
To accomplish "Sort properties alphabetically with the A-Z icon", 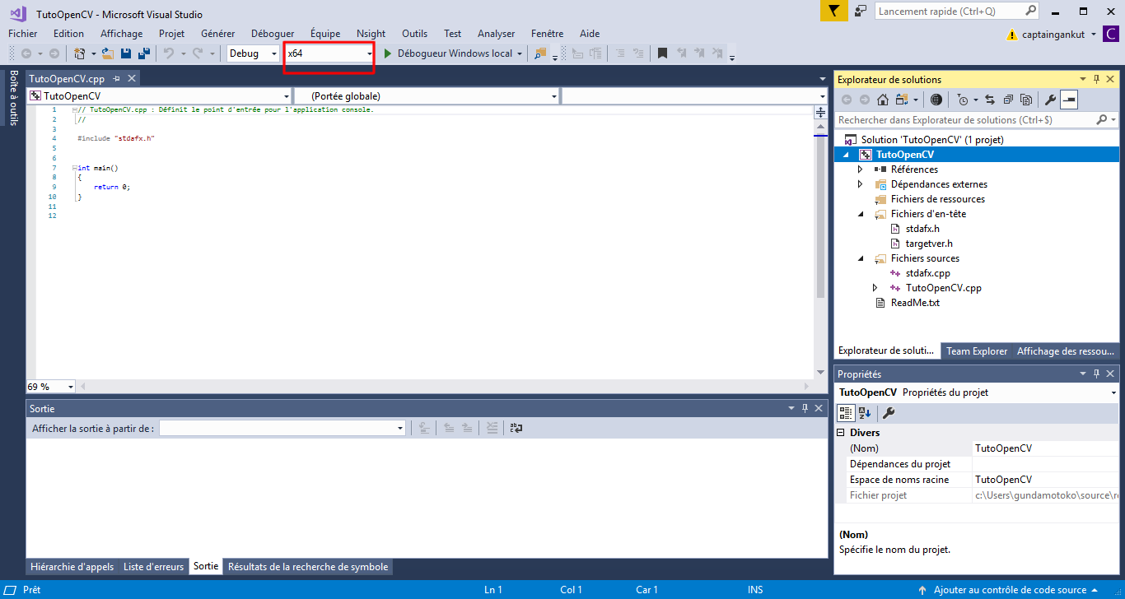I will 865,413.
